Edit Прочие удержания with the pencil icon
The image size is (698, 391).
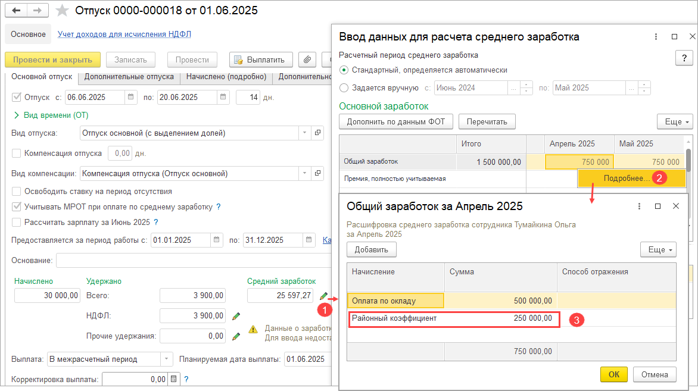(x=236, y=336)
